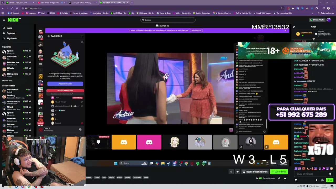Screen dimensions: 336x189
Task: Open the chat shop store icon
Action: click(x=296, y=180)
